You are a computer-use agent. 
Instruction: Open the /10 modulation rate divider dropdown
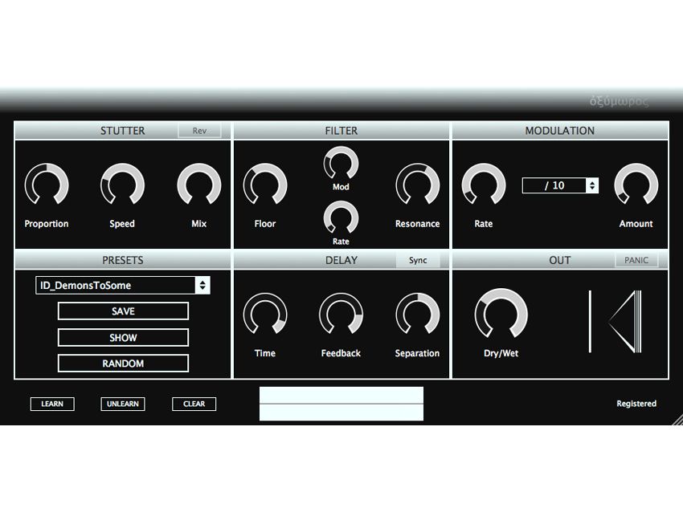point(554,185)
